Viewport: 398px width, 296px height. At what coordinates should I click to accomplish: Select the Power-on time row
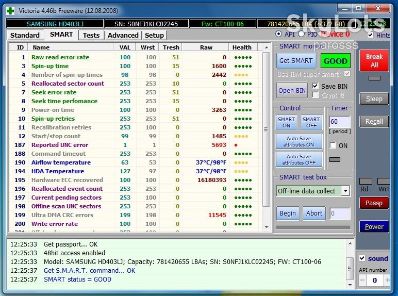pyautogui.click(x=136, y=110)
